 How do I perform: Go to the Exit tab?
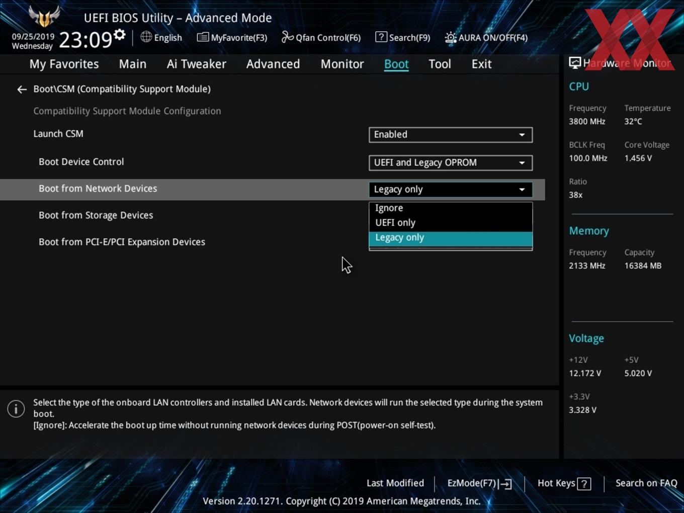tap(481, 64)
